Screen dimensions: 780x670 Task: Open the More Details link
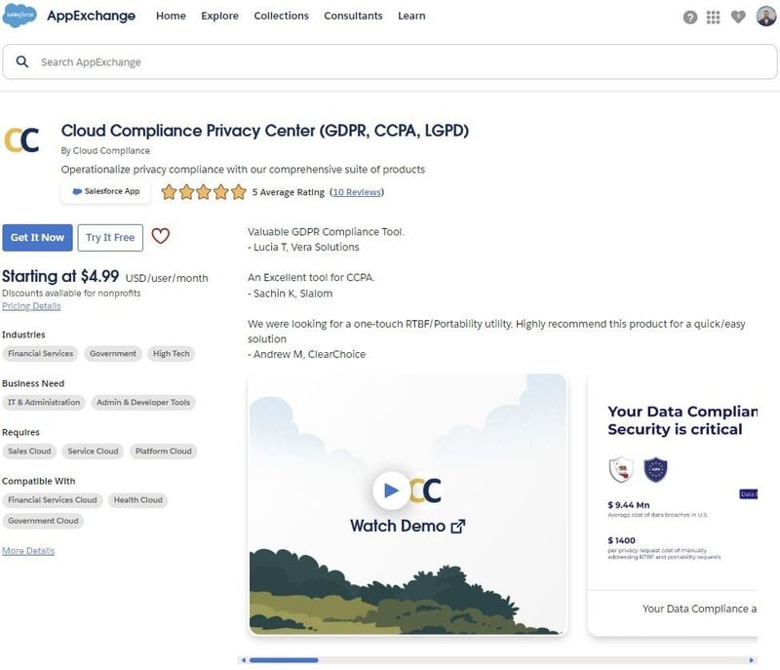[x=28, y=551]
